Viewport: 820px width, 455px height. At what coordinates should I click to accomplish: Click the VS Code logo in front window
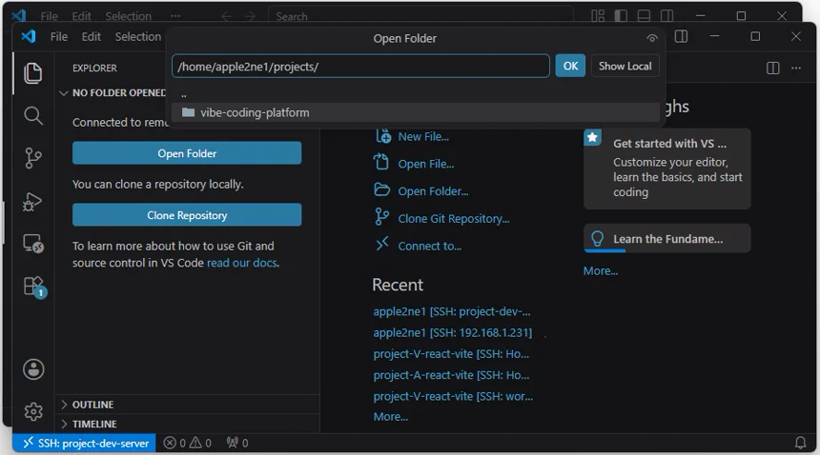coord(29,36)
